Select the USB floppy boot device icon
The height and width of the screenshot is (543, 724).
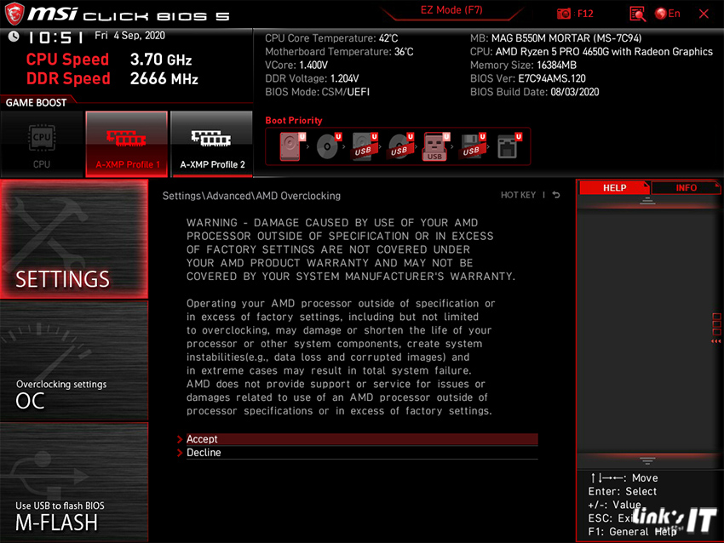(473, 146)
